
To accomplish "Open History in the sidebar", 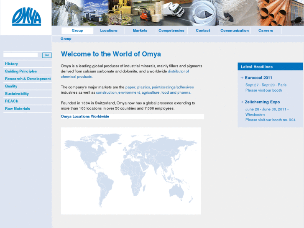I will [x=11, y=64].
